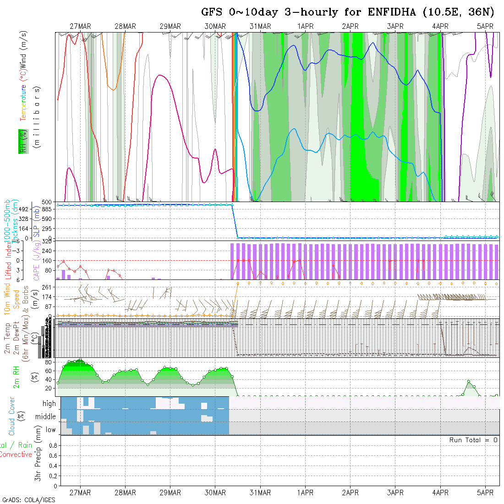Click the red Lifted Index axis label

[9, 260]
